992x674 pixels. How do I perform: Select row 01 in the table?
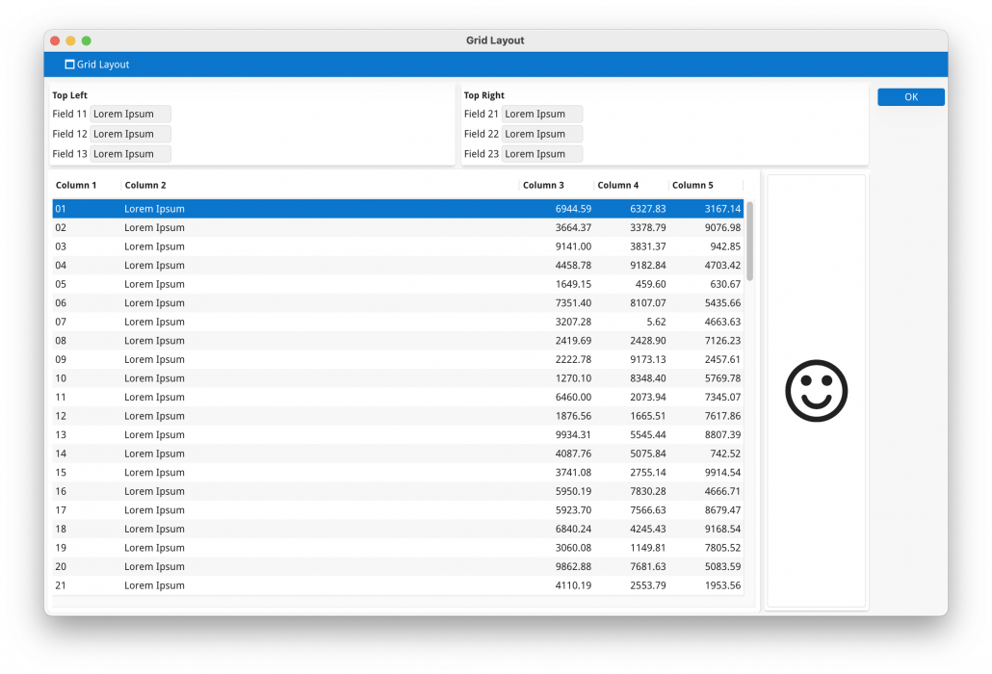[x=289, y=209]
